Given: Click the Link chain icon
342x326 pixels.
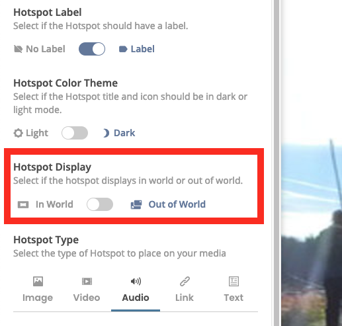Looking at the screenshot, I should pos(185,281).
